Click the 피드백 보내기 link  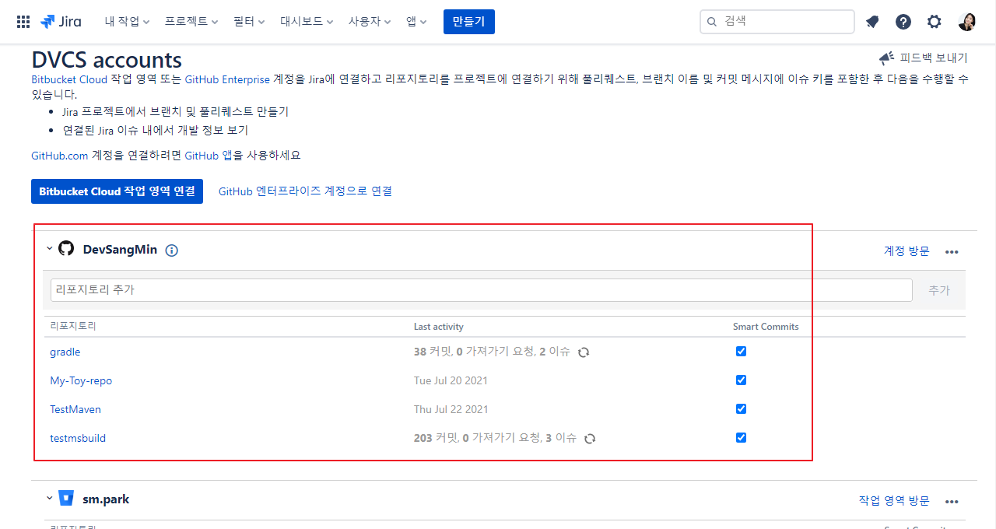coord(934,58)
